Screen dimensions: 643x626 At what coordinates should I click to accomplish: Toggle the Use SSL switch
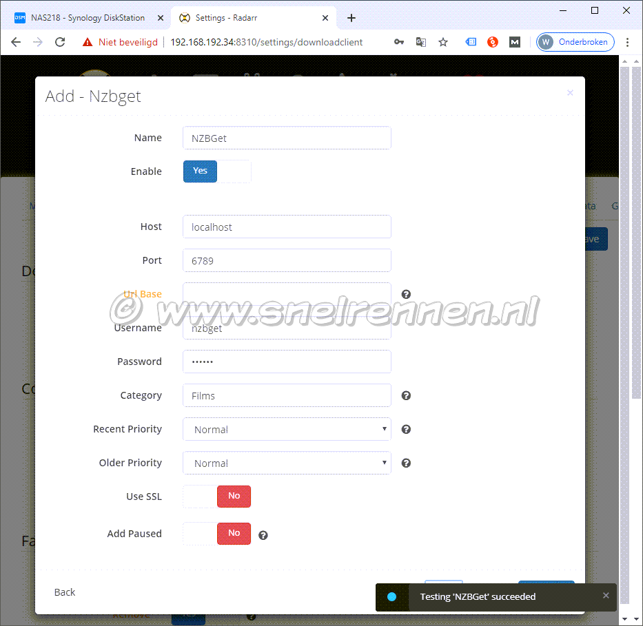tap(217, 497)
